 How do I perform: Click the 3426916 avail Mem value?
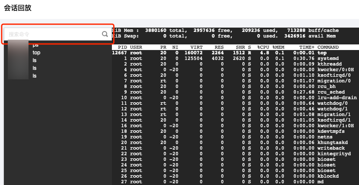click(295, 36)
